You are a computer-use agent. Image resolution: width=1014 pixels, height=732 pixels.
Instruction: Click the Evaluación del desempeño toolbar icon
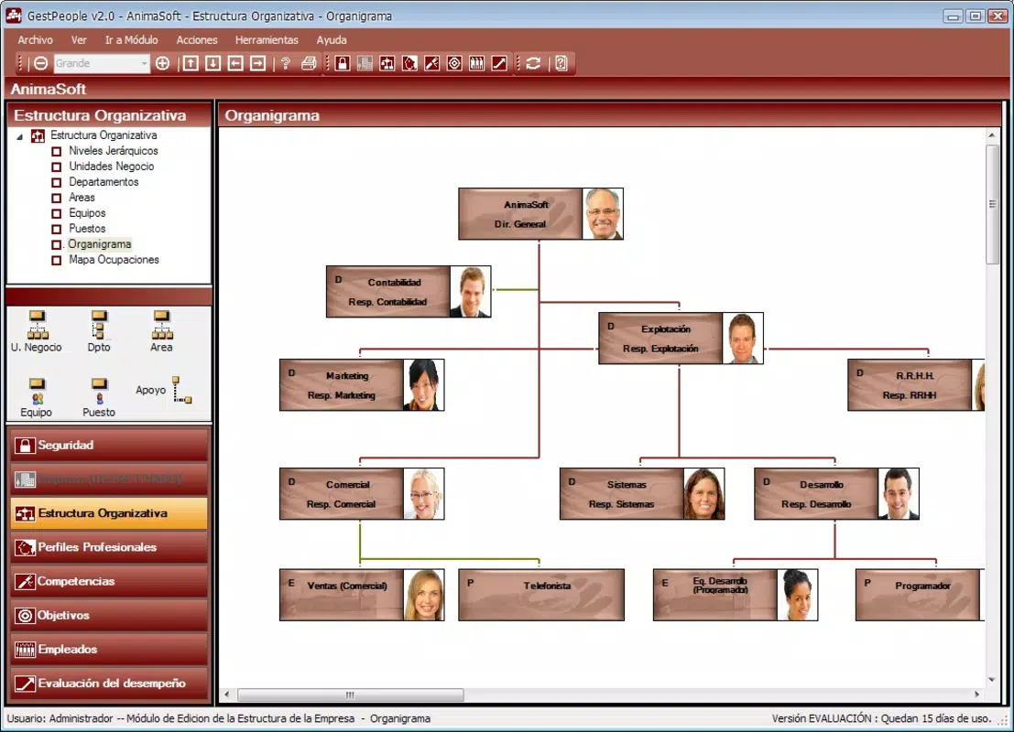click(x=499, y=63)
